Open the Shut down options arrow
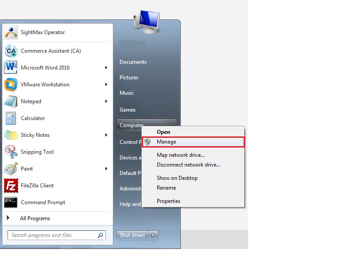The height and width of the screenshot is (268, 362). point(153,235)
